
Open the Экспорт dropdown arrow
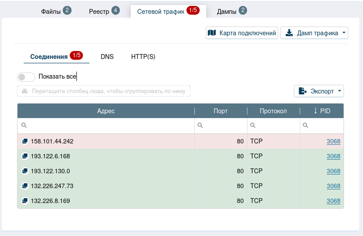click(339, 91)
